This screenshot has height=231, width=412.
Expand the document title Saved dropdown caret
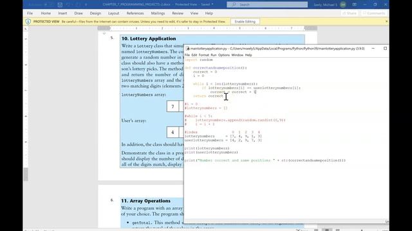[212, 4]
